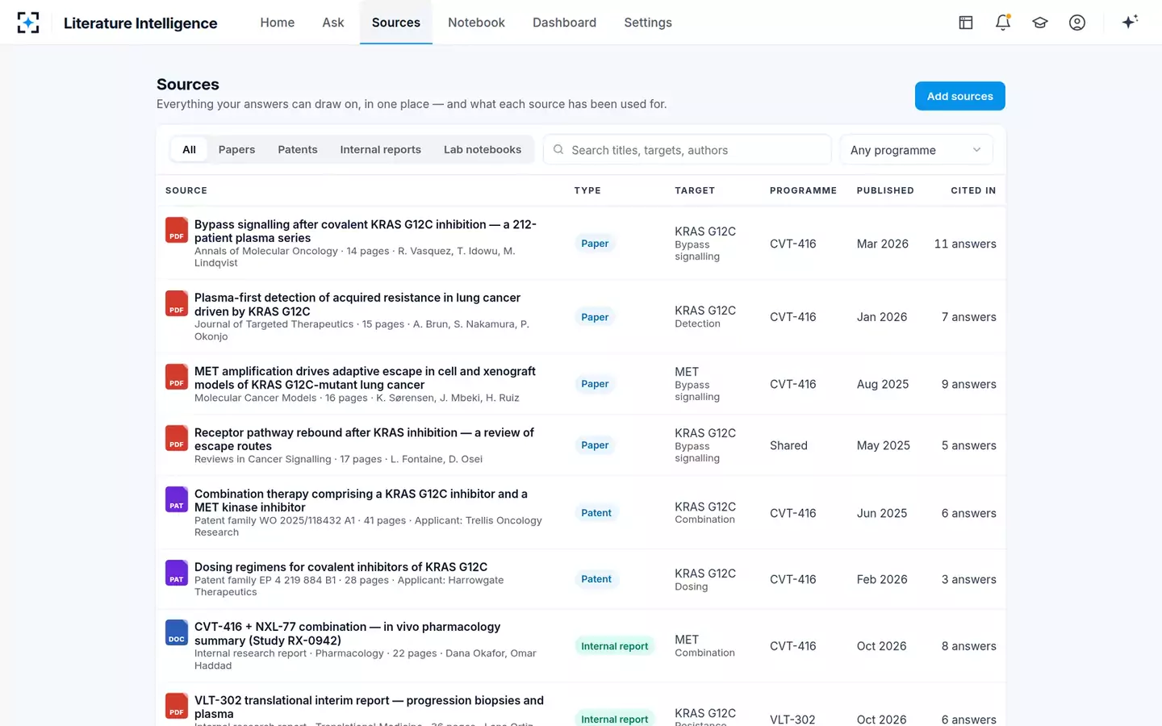
Task: Click DOC icon for CVT-416 + NXL-77 report
Action: (x=177, y=632)
